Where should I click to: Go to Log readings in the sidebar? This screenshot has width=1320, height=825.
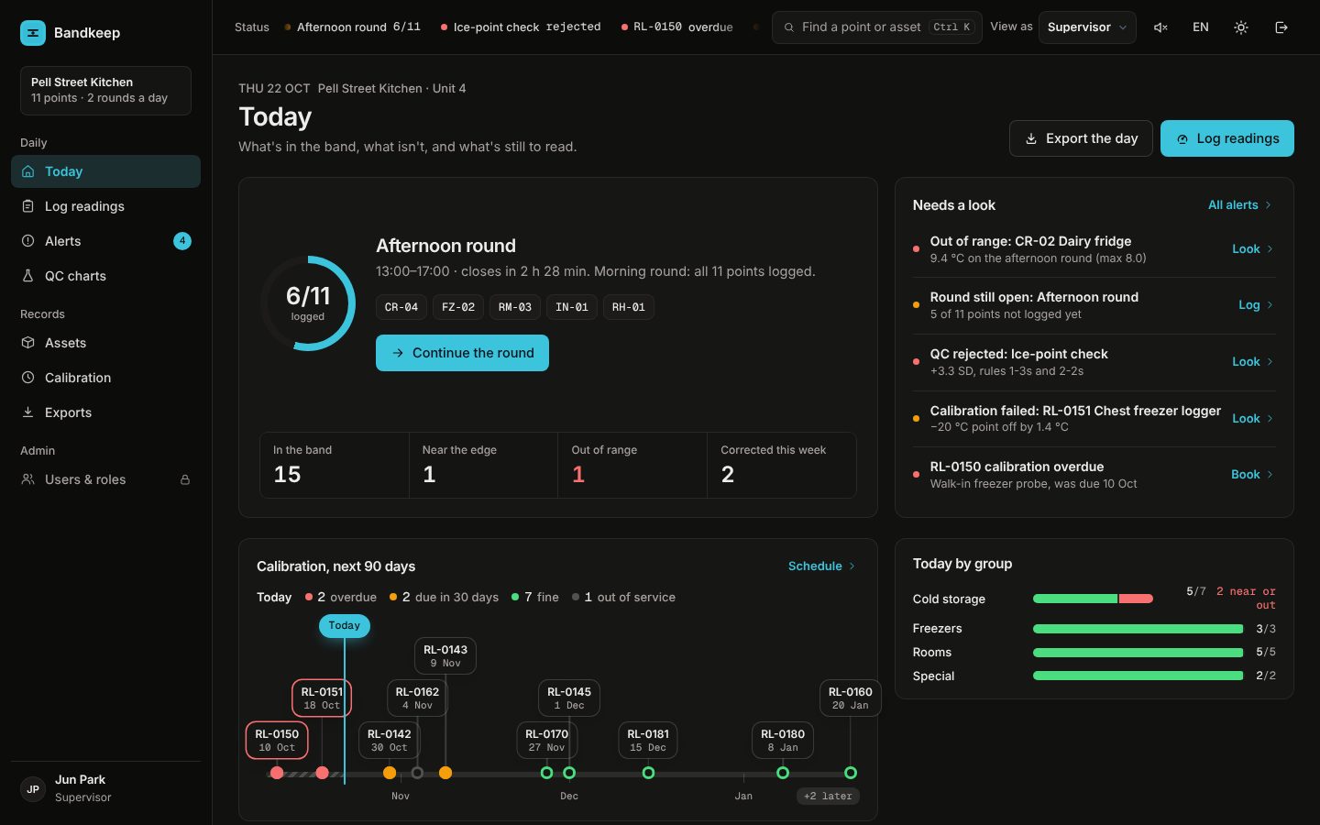pyautogui.click(x=105, y=206)
